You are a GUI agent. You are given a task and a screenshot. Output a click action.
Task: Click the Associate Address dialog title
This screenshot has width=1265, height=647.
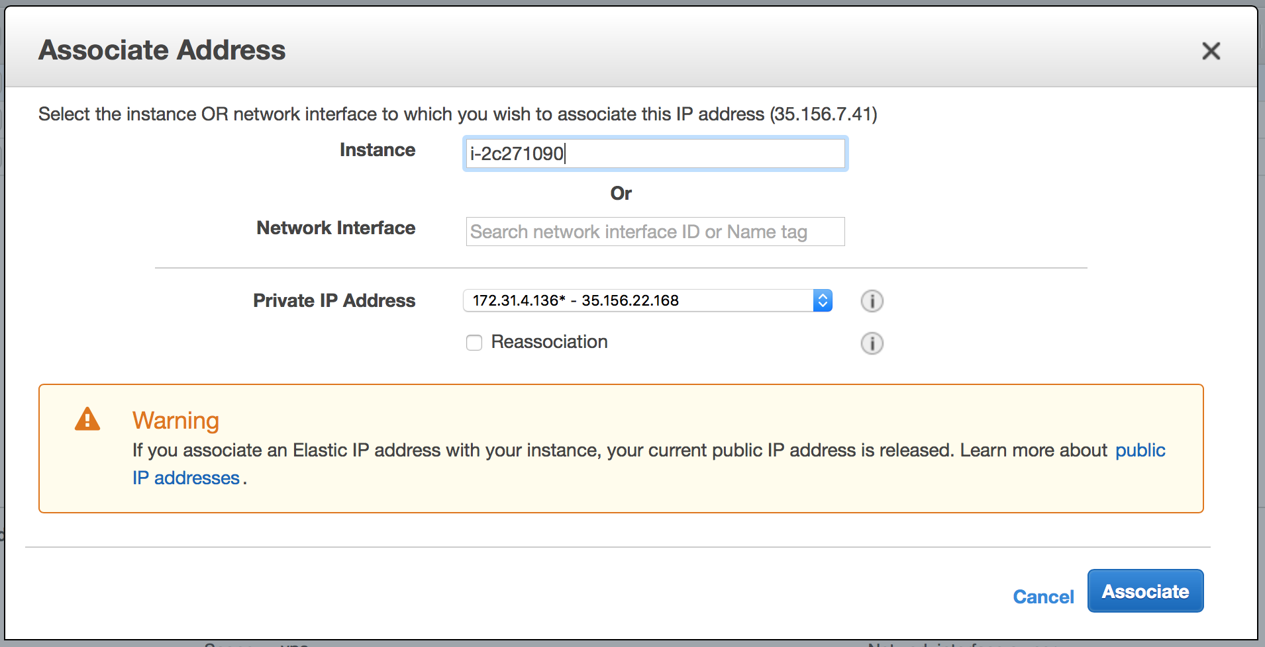click(x=162, y=50)
